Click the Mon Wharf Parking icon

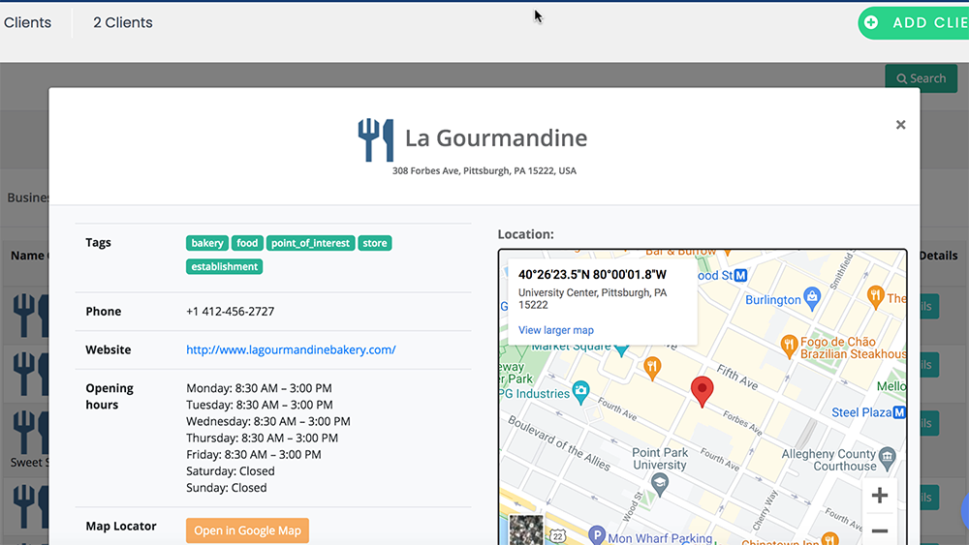click(x=597, y=535)
